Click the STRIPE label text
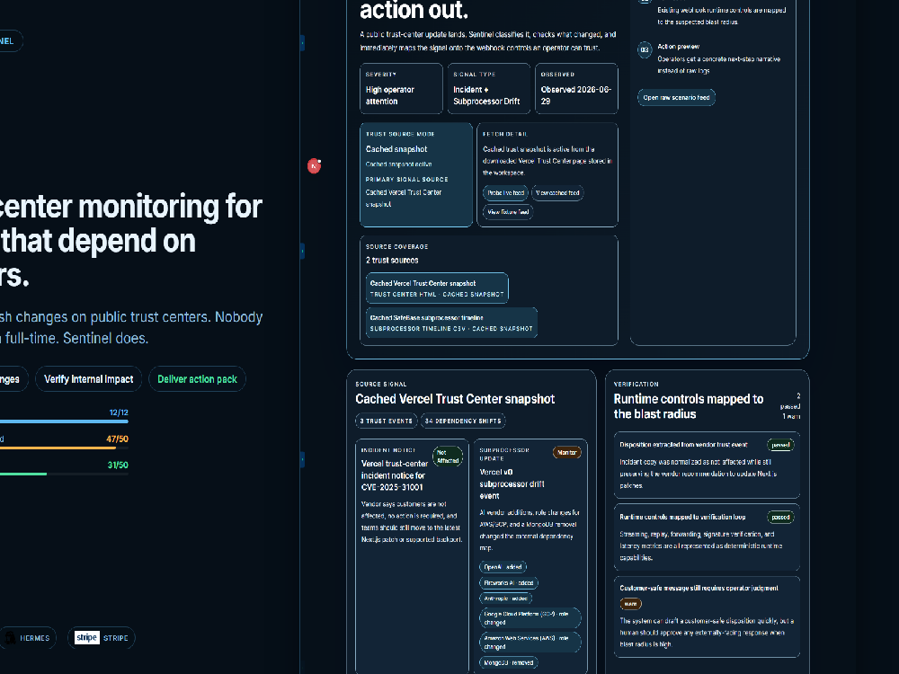The height and width of the screenshot is (674, 899). click(x=116, y=638)
